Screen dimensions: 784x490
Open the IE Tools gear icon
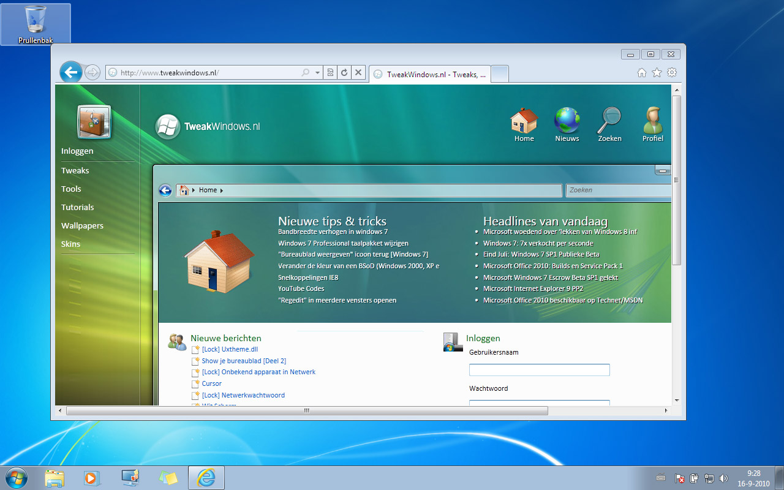click(672, 73)
